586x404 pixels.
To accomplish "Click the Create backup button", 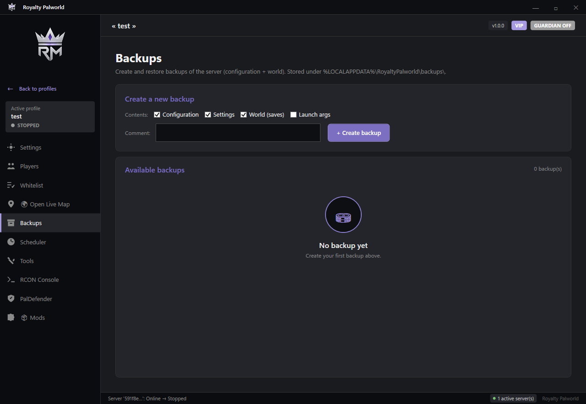I will [358, 133].
